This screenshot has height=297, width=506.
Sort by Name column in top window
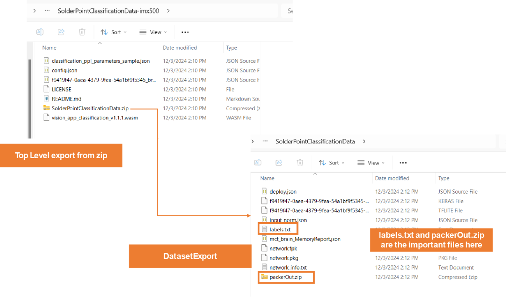coord(49,48)
